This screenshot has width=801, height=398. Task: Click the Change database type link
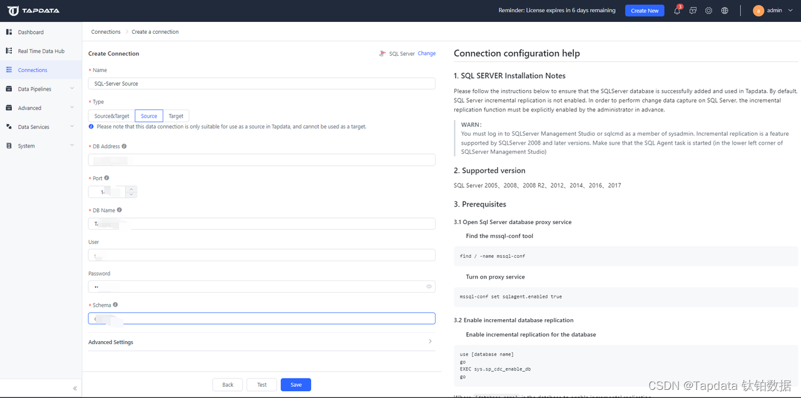click(427, 53)
